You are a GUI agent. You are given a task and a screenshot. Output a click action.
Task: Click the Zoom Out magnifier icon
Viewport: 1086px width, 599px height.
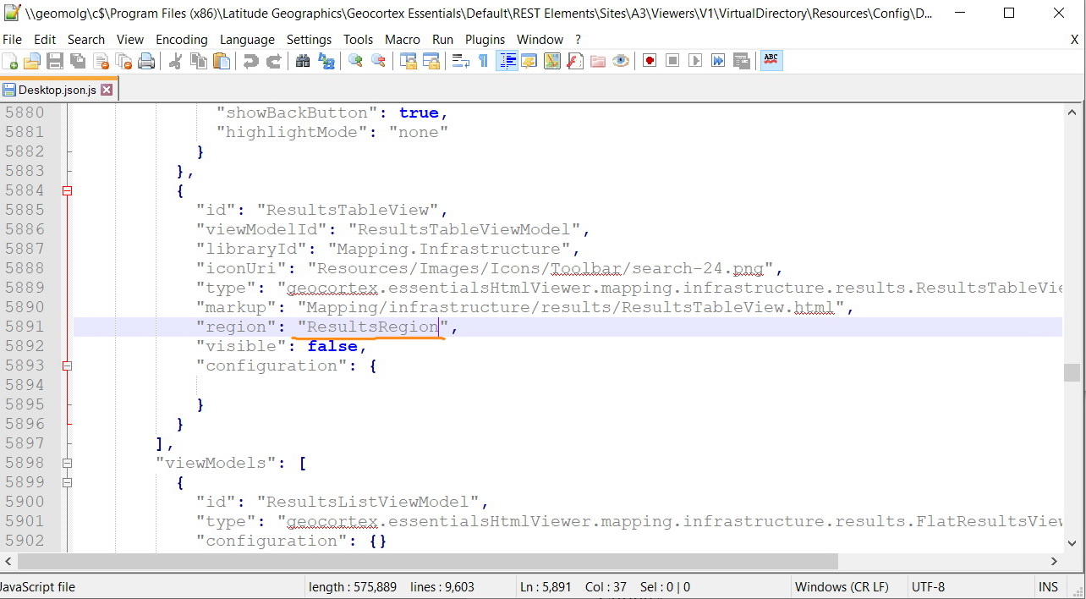378,61
